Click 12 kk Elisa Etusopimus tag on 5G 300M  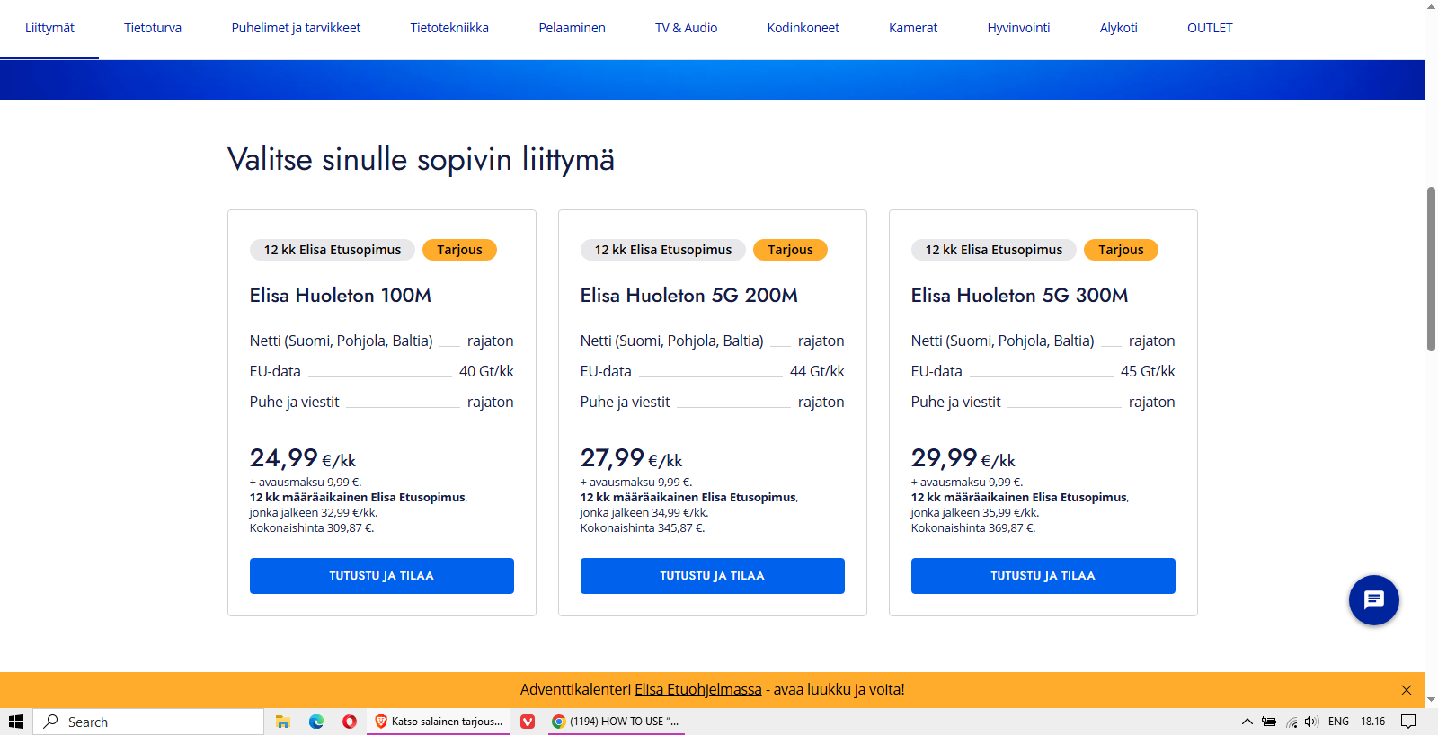994,250
